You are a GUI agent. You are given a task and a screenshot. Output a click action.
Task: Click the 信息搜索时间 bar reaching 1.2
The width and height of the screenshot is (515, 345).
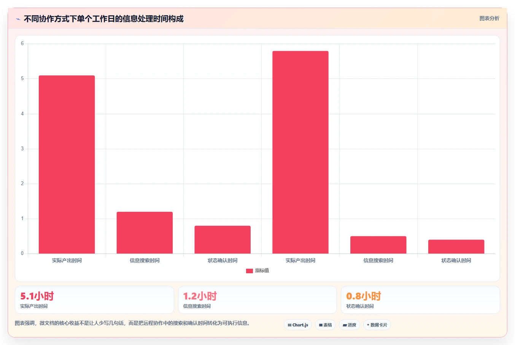145,233
